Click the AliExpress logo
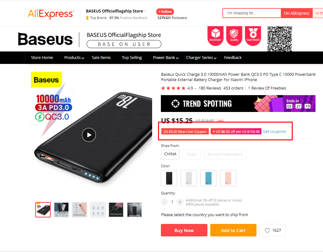Viewport: 323px width, 252px height. click(51, 14)
